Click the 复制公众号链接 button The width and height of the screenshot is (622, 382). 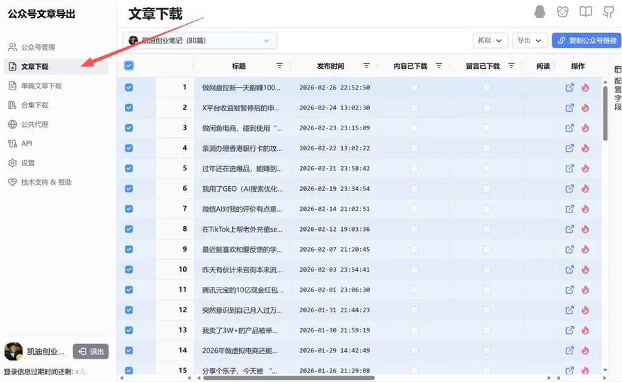(x=587, y=41)
